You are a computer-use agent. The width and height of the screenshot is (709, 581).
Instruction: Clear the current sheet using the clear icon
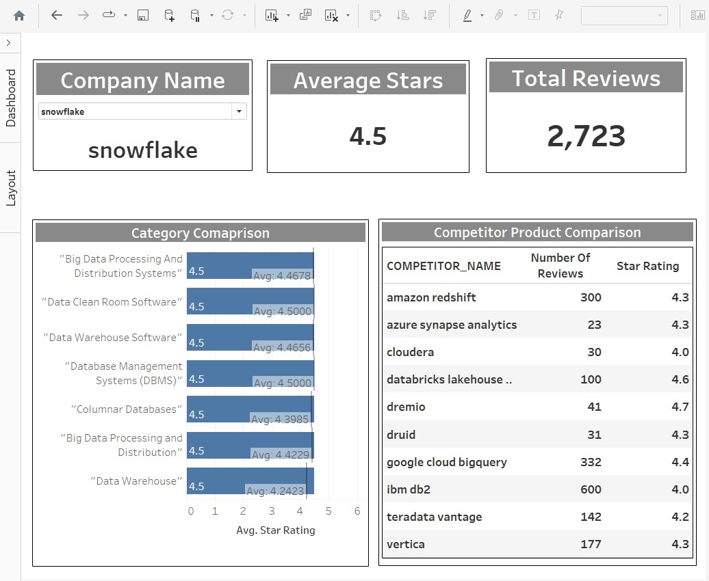(x=332, y=15)
